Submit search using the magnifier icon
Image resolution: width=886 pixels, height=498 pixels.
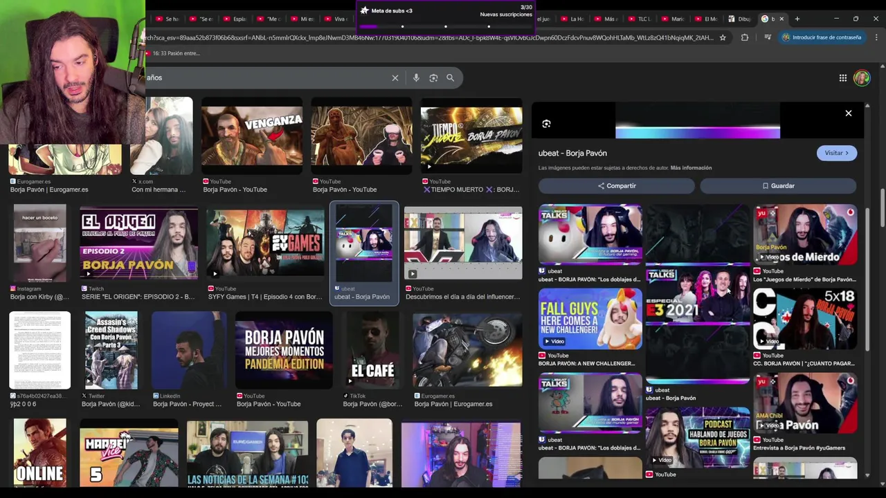[x=451, y=78]
